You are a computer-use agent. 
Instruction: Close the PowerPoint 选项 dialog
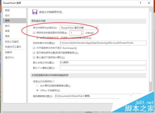coord(149,3)
